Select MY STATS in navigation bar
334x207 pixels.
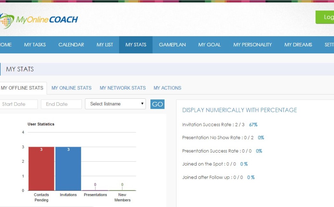(136, 45)
